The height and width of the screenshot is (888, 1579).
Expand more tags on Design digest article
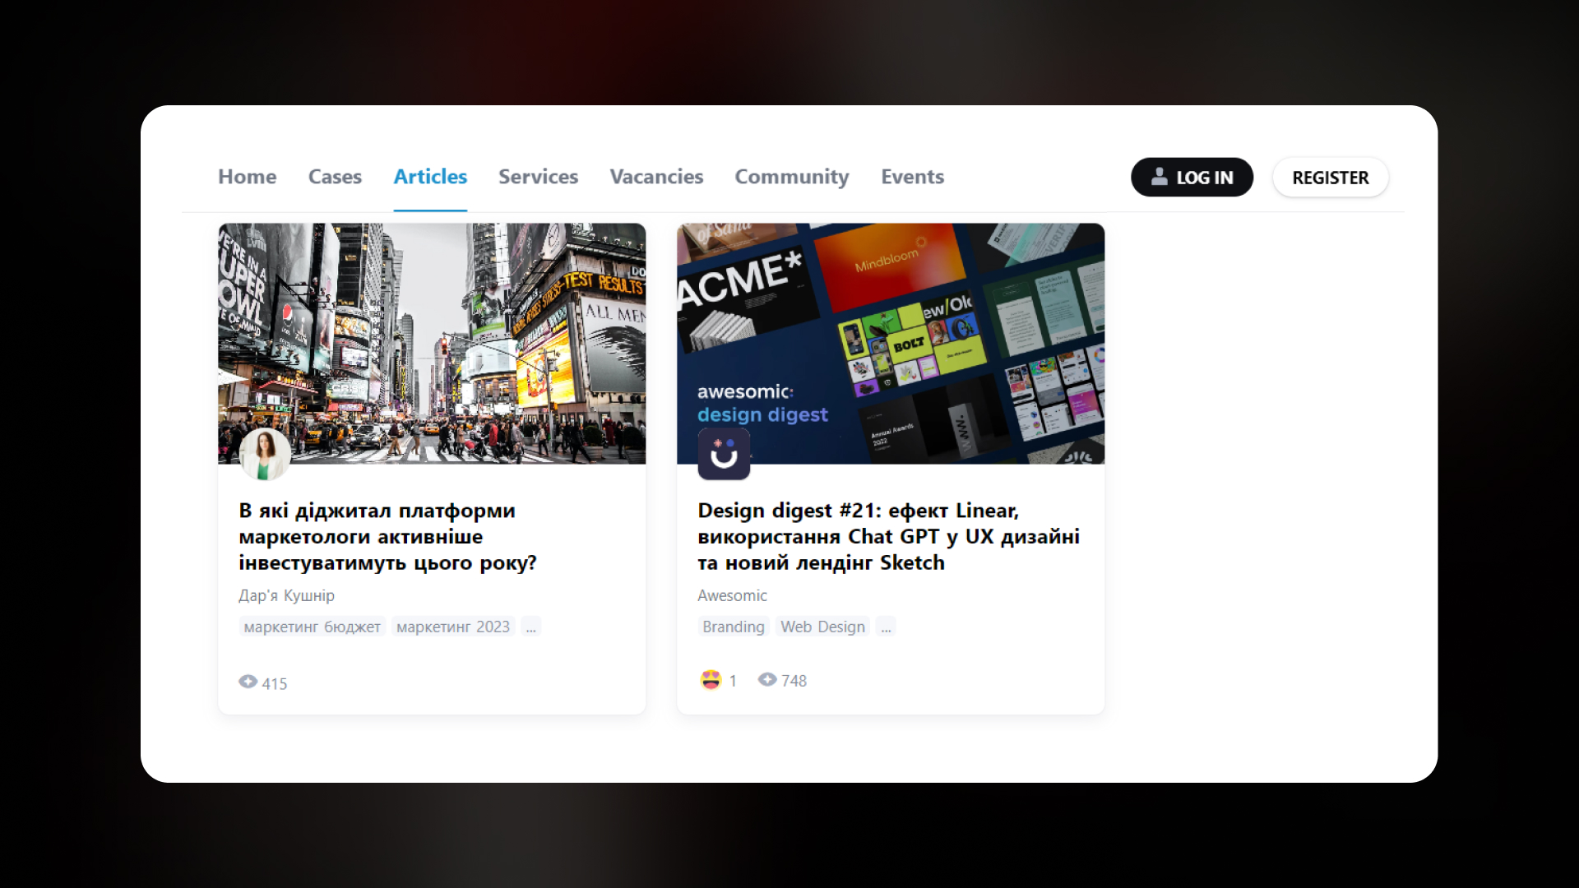886,627
